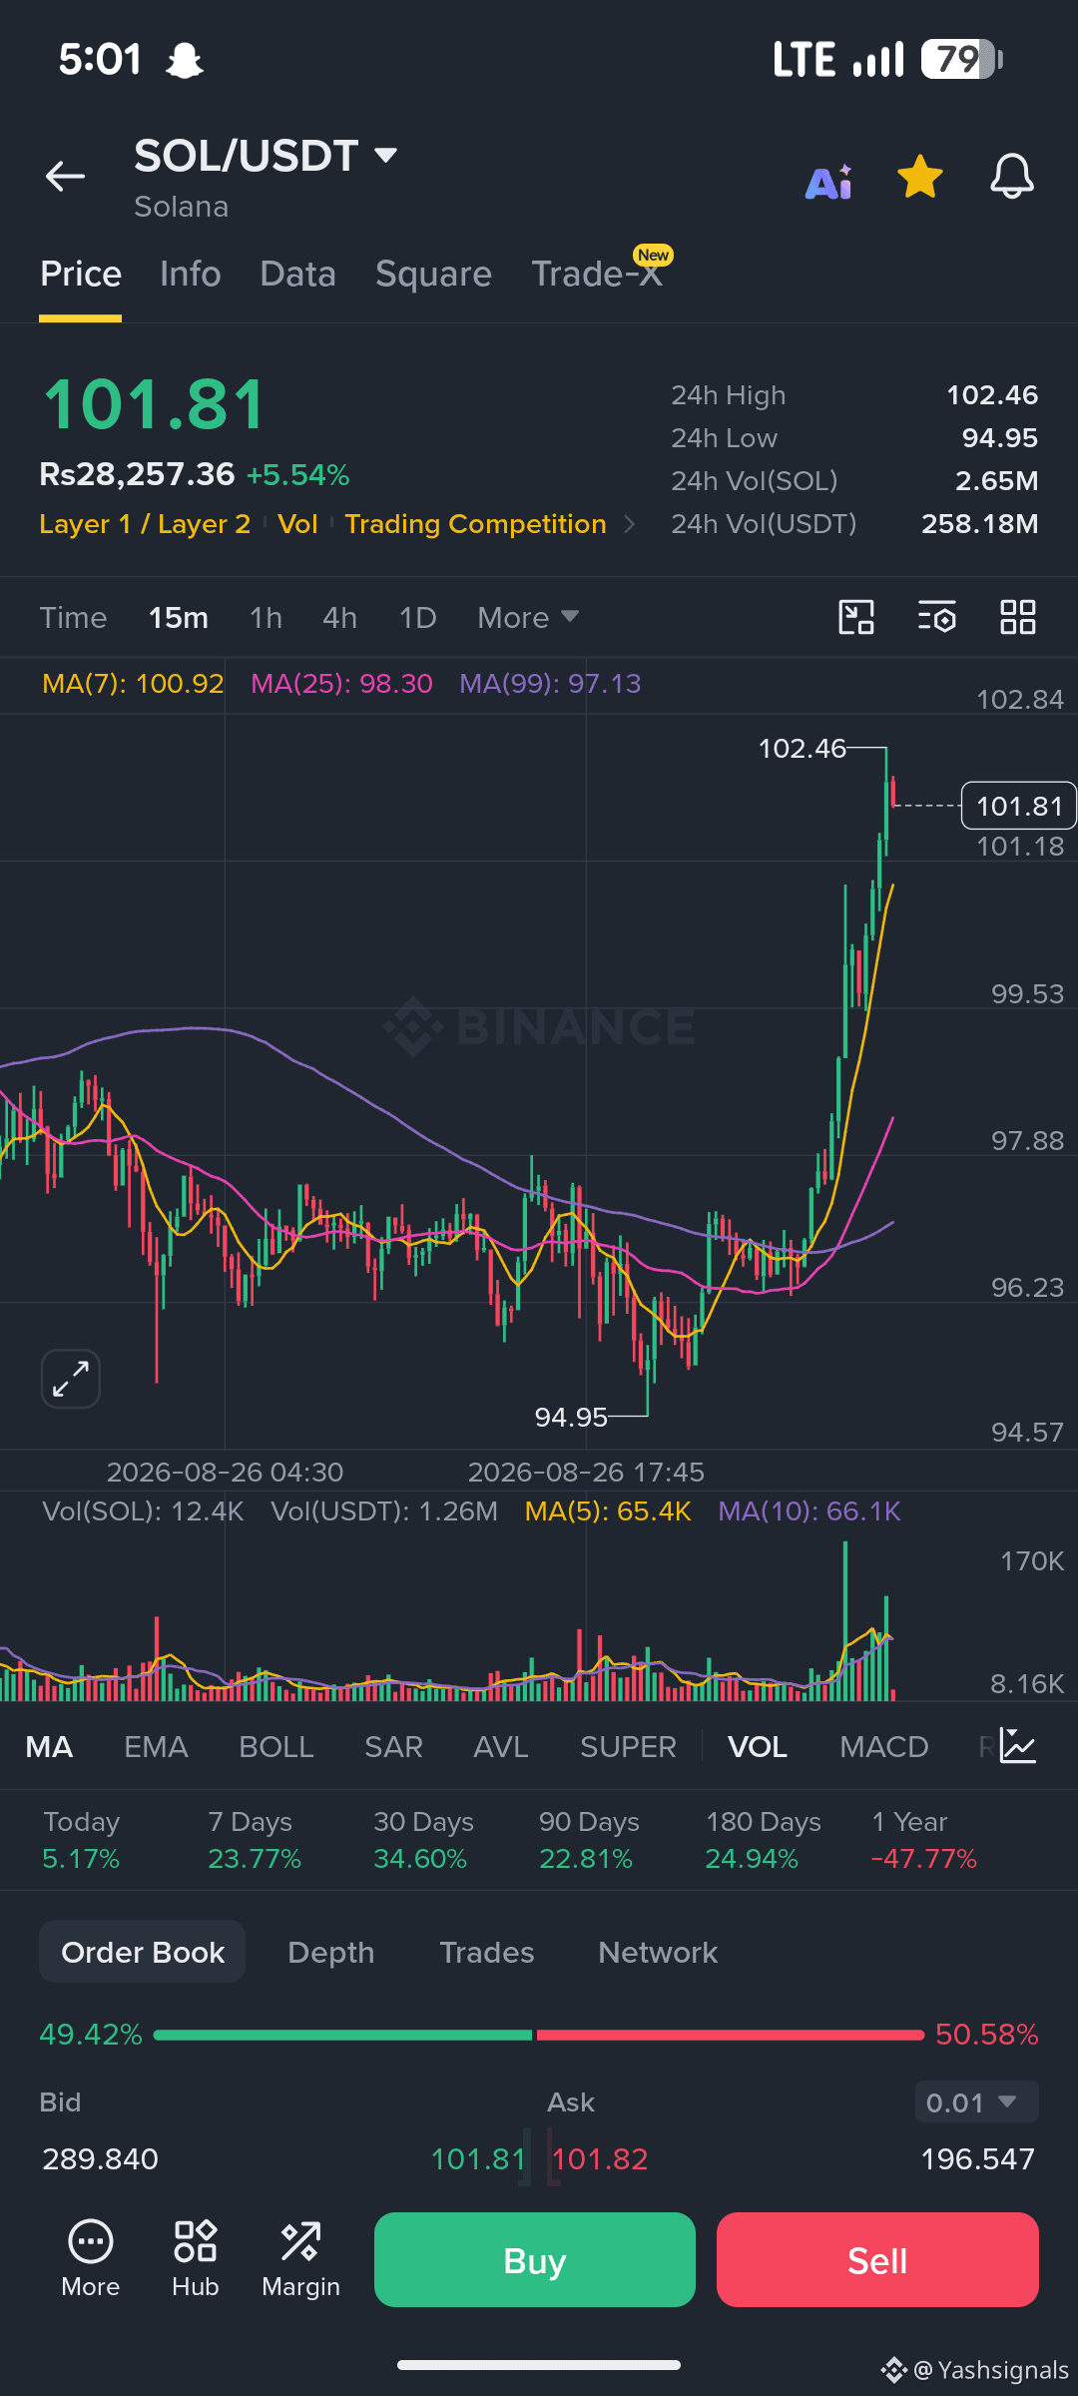The width and height of the screenshot is (1078, 2396).
Task: Switch to the Price tab
Action: (81, 274)
